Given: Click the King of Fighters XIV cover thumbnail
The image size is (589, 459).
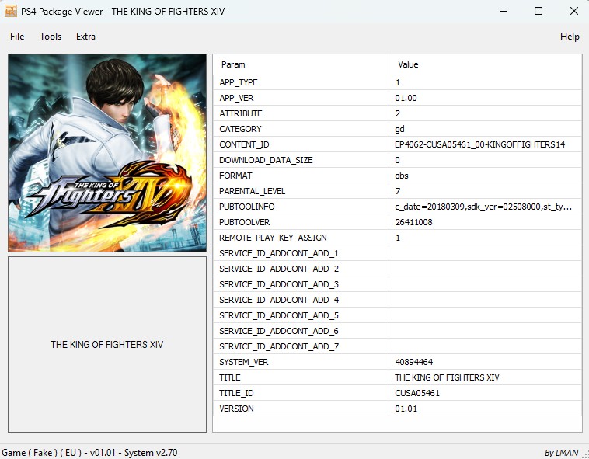Looking at the screenshot, I should click(x=107, y=153).
